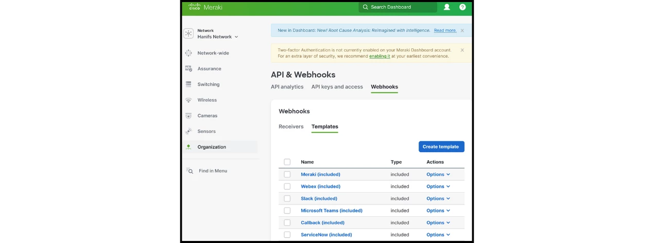Open the user account icon
The image size is (654, 243).
coord(447,7)
